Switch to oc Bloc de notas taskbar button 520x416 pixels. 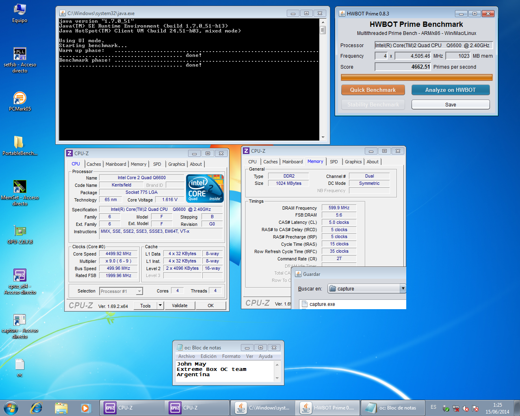point(393,408)
